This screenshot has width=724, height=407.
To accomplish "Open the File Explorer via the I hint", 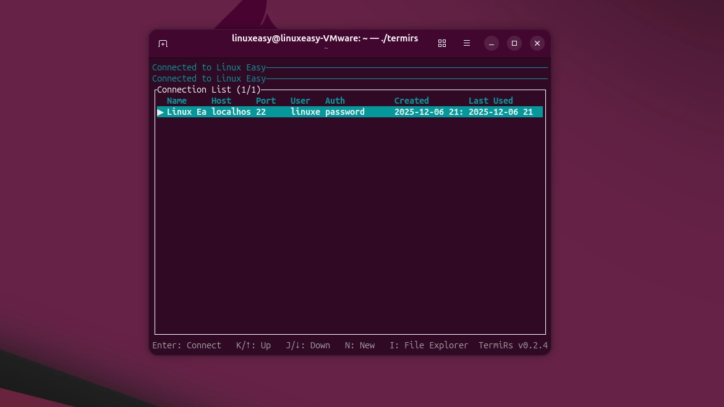I will [x=429, y=345].
